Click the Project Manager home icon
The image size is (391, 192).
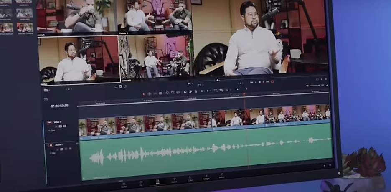click(x=325, y=166)
